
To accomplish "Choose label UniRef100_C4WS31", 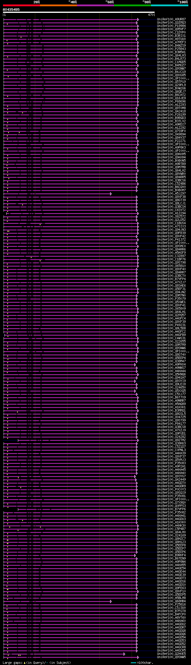I will (x=171, y=338).
